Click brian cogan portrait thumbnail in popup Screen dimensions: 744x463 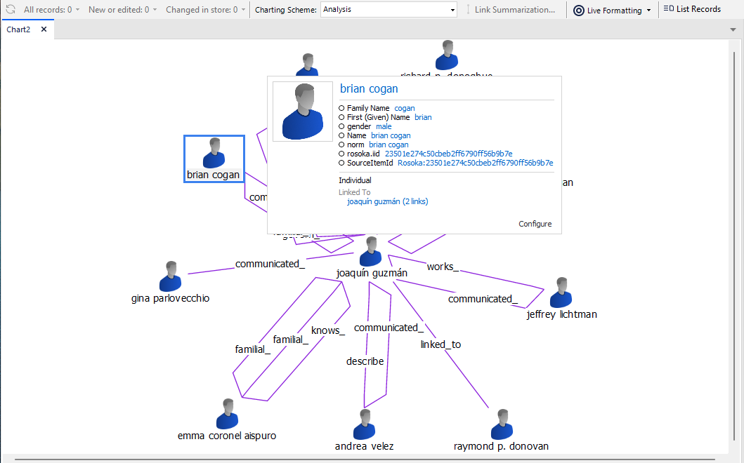click(x=303, y=112)
